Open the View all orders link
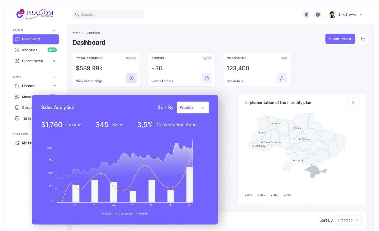Viewport: 379px width, 231px height. click(x=163, y=81)
